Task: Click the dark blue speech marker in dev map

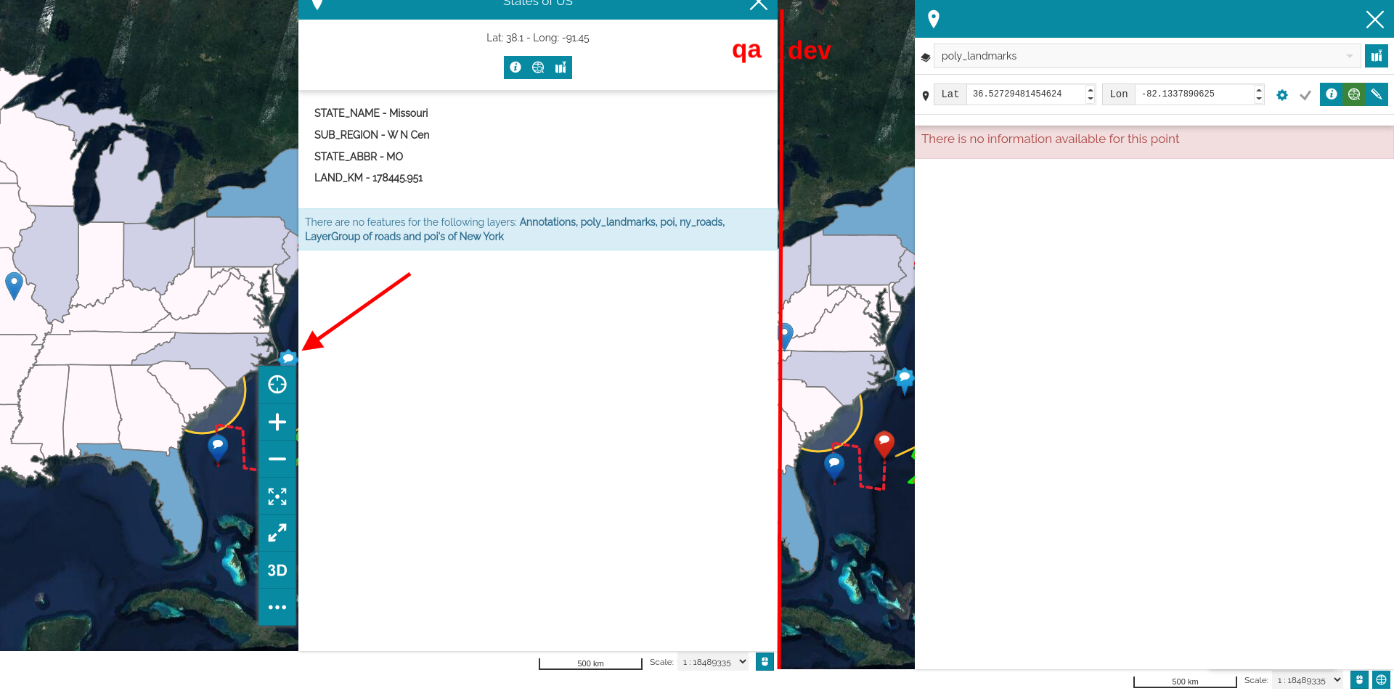Action: (834, 465)
